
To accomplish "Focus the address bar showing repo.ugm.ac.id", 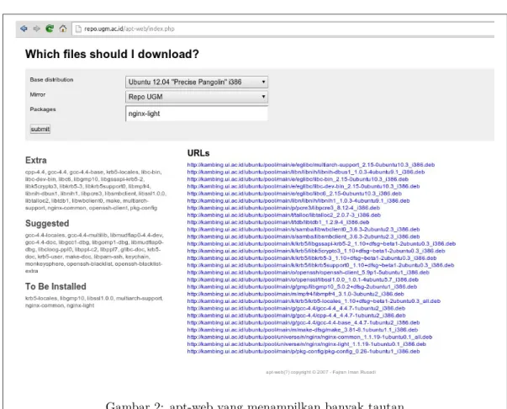I will coord(283,29).
